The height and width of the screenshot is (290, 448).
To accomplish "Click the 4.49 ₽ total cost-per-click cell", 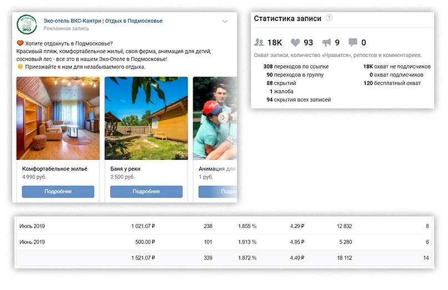I will point(297,258).
